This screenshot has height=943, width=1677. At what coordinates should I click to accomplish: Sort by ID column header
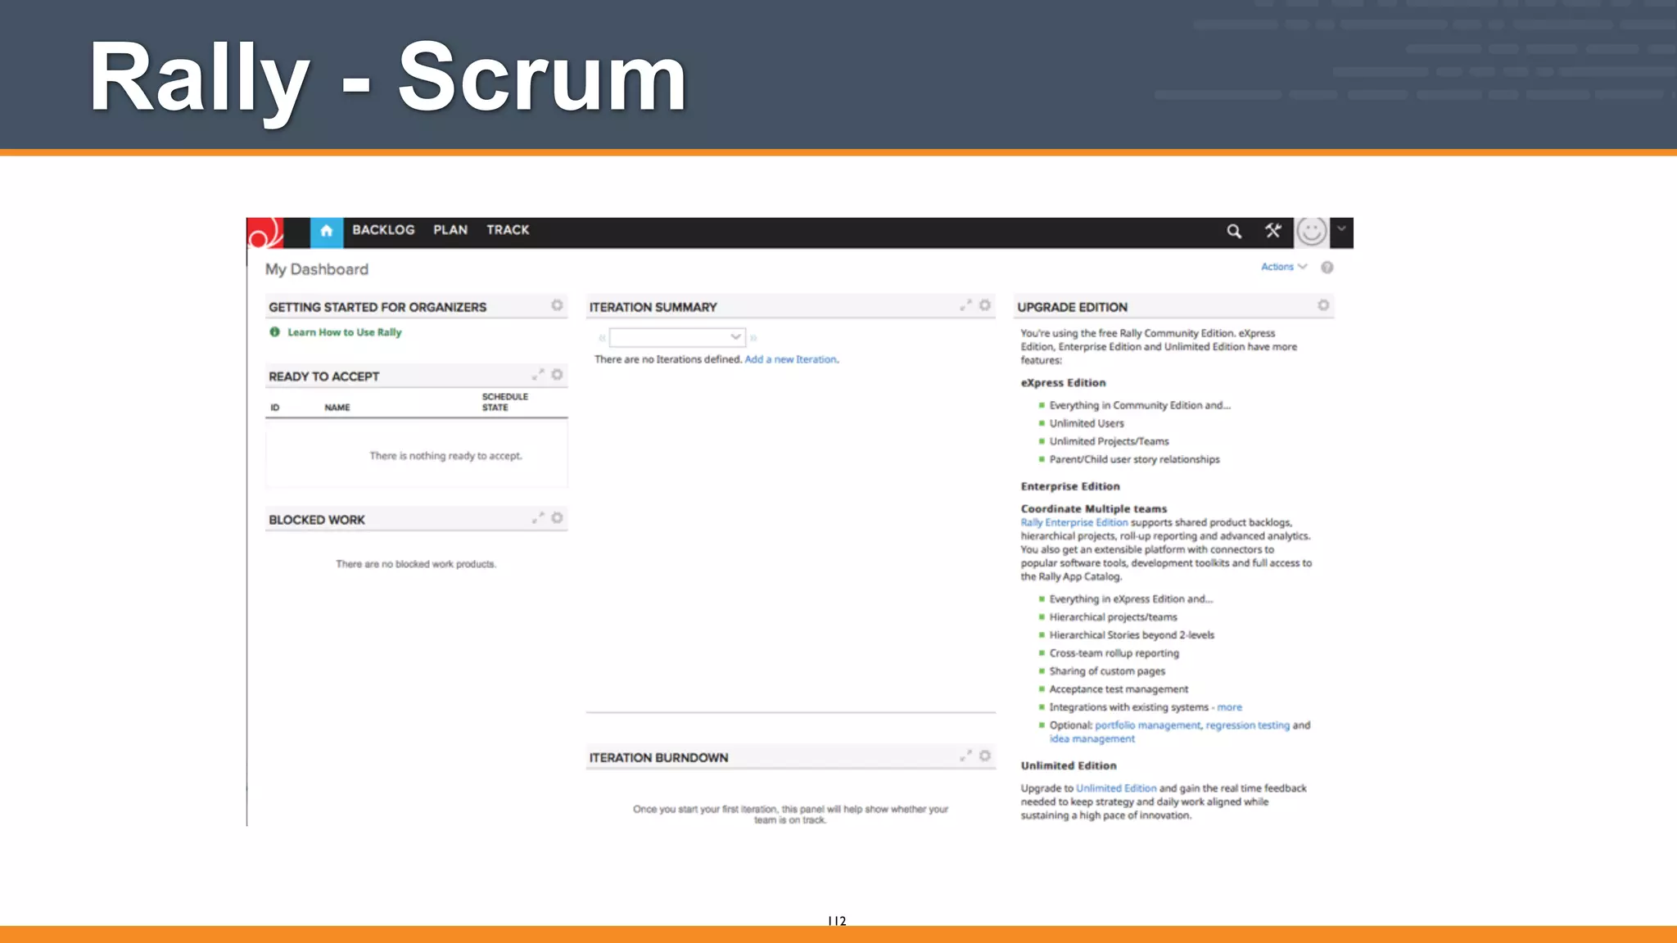pyautogui.click(x=275, y=408)
